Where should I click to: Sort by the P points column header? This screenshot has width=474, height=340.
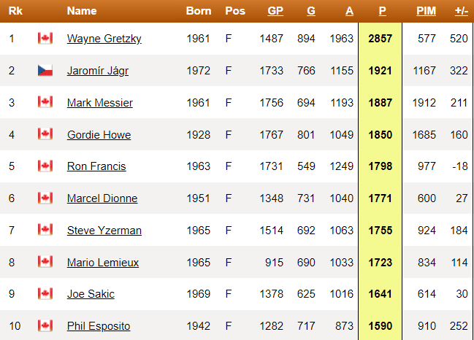383,11
